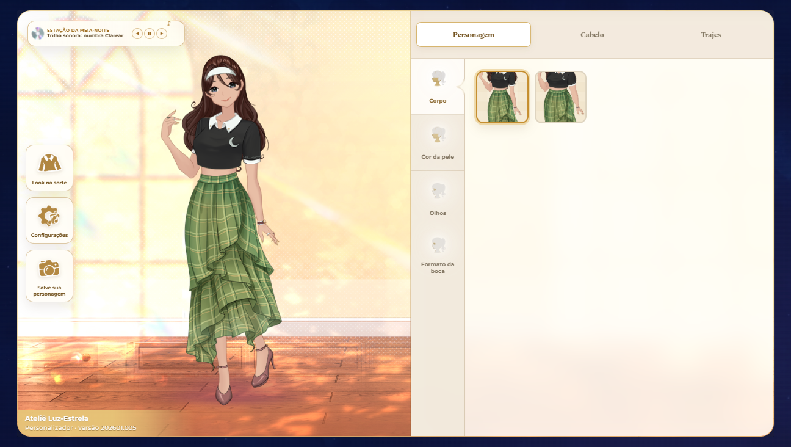Click the Ateliê Luz-Estrela title label
791x447 pixels.
coord(57,418)
